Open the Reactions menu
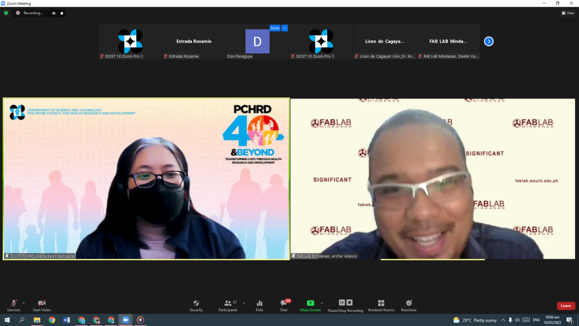Image resolution: width=579 pixels, height=326 pixels. (409, 306)
